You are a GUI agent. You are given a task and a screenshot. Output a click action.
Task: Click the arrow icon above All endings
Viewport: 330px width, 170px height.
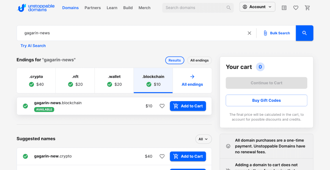[x=192, y=77]
